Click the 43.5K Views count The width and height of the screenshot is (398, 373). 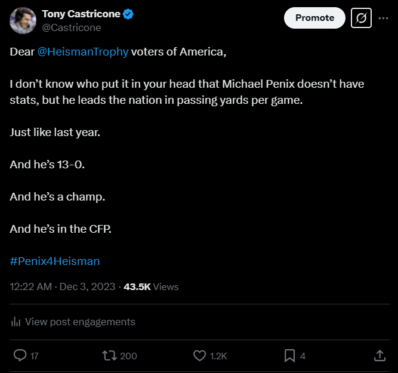151,286
